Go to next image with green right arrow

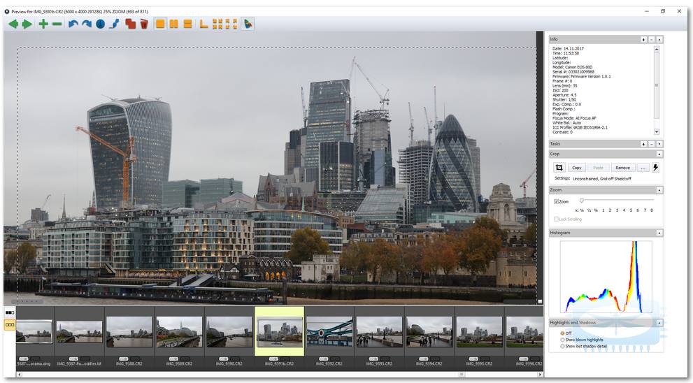coord(27,24)
